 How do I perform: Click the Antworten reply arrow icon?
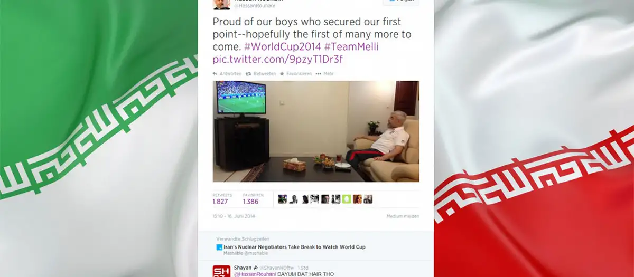click(215, 74)
